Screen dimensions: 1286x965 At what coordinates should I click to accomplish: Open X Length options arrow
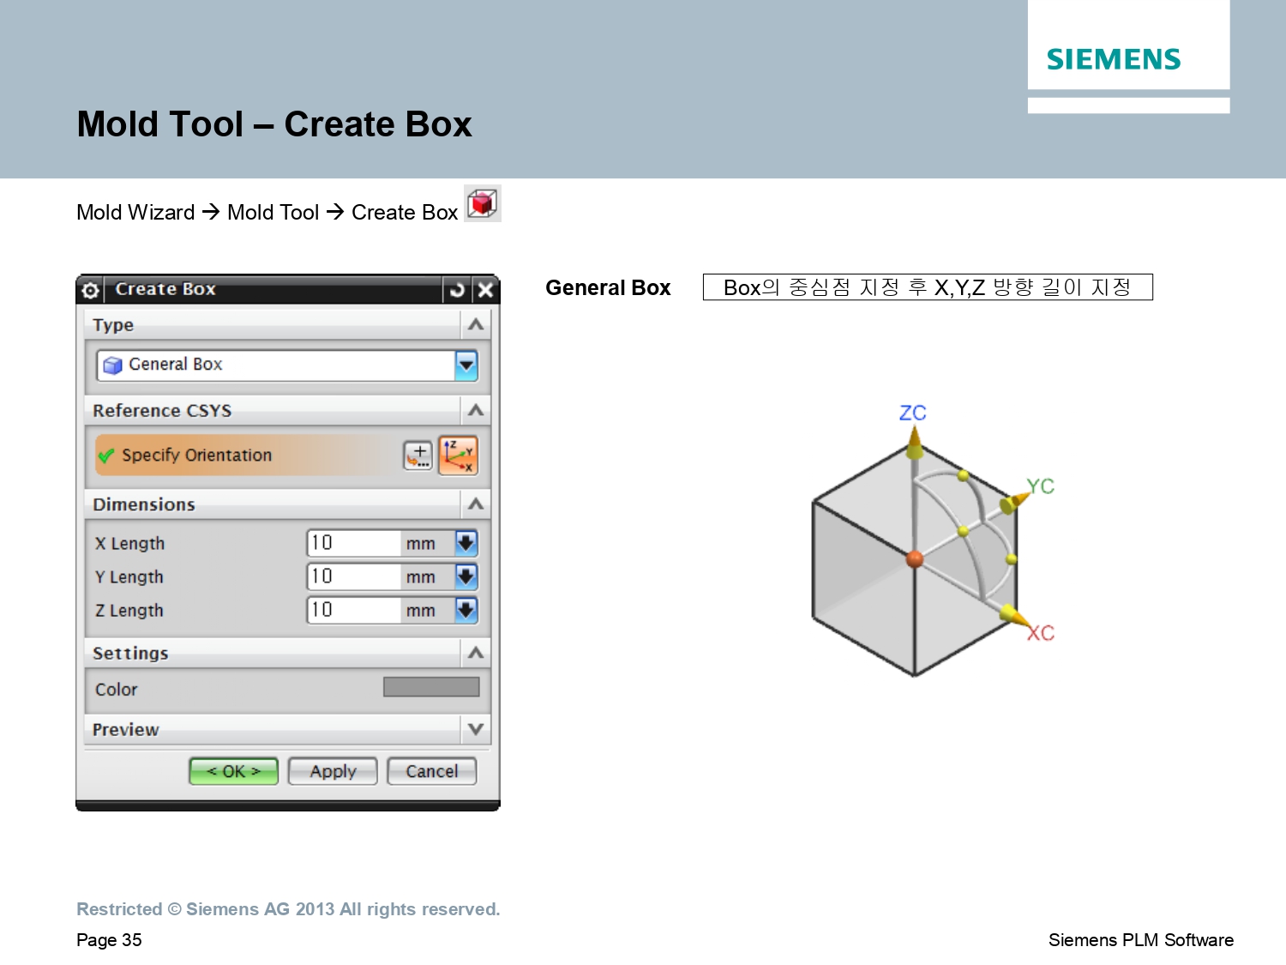pyautogui.click(x=466, y=543)
